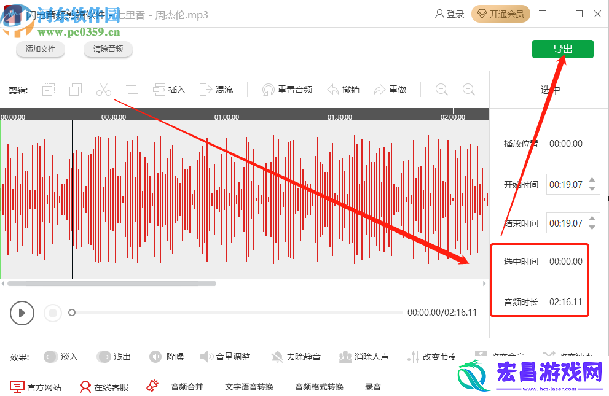
Task: Reset the audio with 重置音频
Action: point(287,90)
